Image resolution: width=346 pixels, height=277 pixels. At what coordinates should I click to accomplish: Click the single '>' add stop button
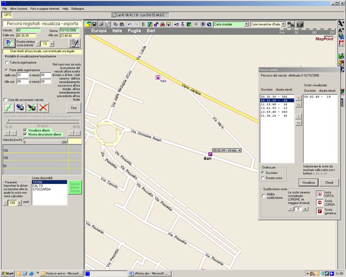pyautogui.click(x=298, y=98)
